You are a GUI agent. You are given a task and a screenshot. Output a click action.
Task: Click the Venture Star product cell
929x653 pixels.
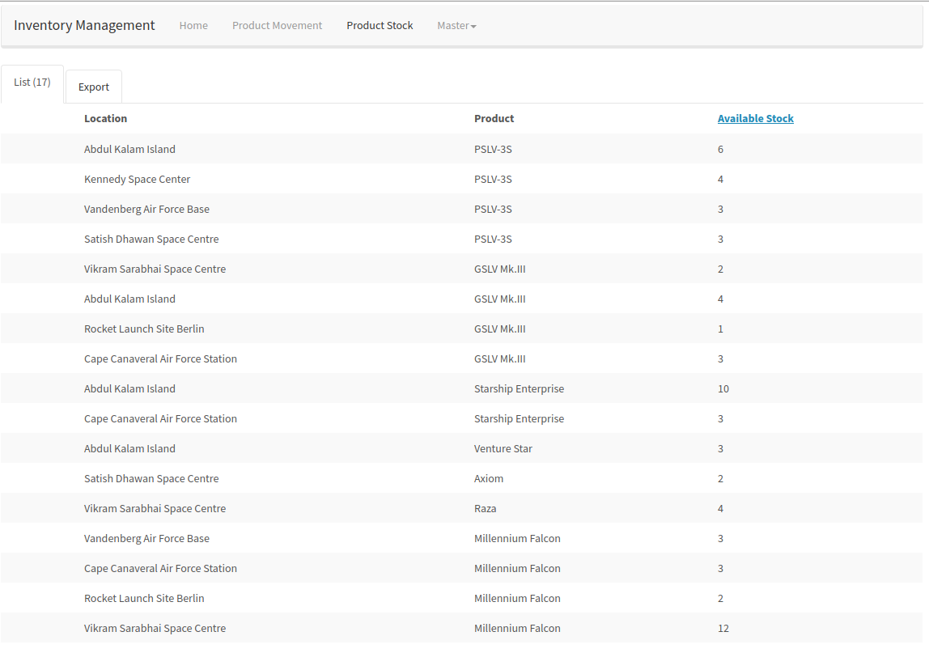tap(503, 448)
